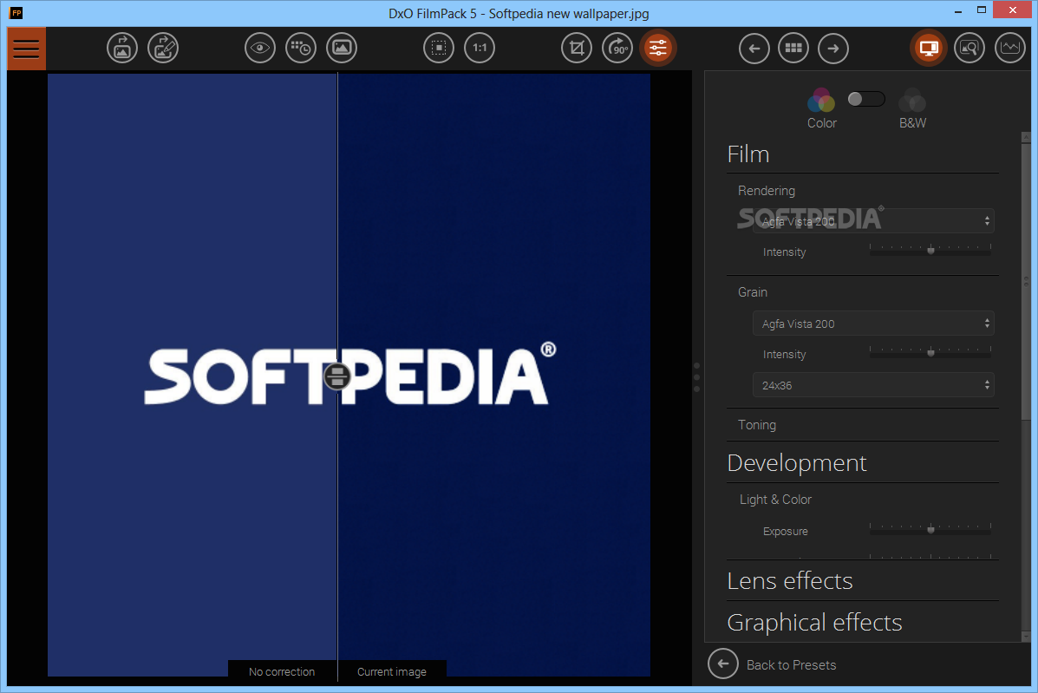The image size is (1038, 693).
Task: Open the snapshots history icon
Action: pos(301,48)
